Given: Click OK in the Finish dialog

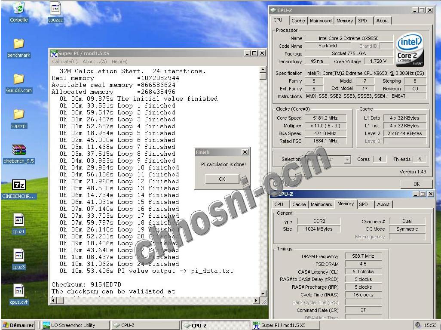Looking at the screenshot, I should click(x=222, y=179).
